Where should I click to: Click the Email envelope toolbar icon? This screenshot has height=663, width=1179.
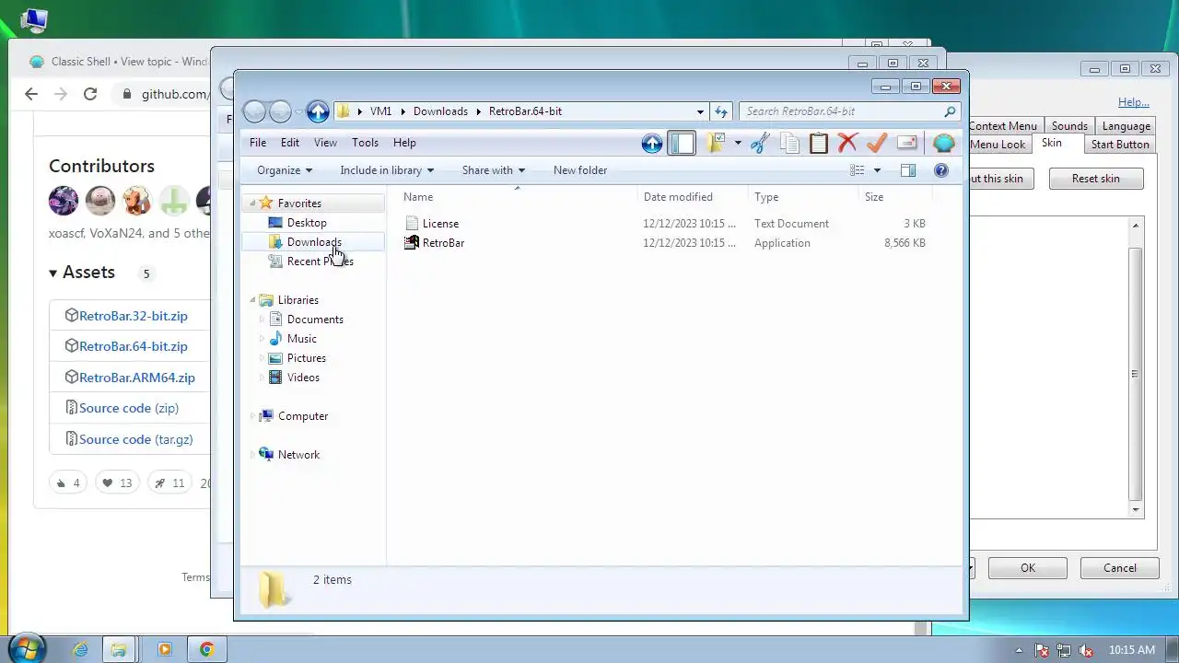pyautogui.click(x=906, y=143)
